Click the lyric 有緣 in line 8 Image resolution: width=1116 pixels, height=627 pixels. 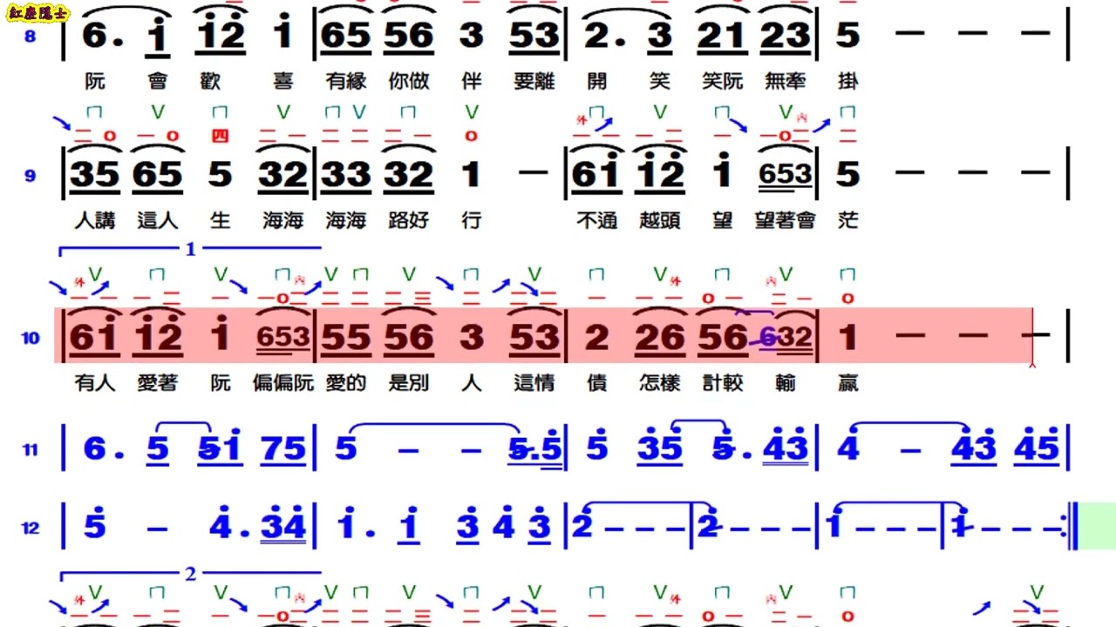(x=346, y=81)
